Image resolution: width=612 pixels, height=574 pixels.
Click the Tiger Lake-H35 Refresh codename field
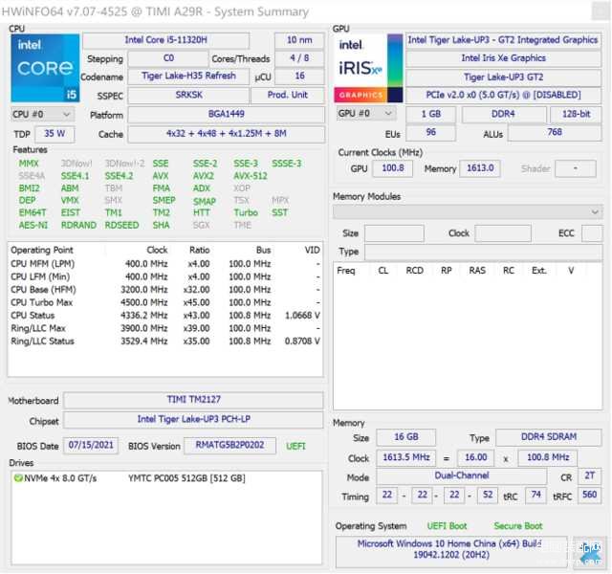pos(188,77)
